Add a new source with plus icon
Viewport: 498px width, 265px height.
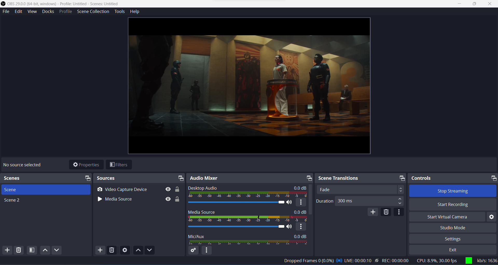tap(100, 250)
